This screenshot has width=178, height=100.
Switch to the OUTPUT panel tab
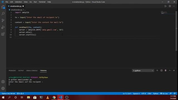pos(21,71)
